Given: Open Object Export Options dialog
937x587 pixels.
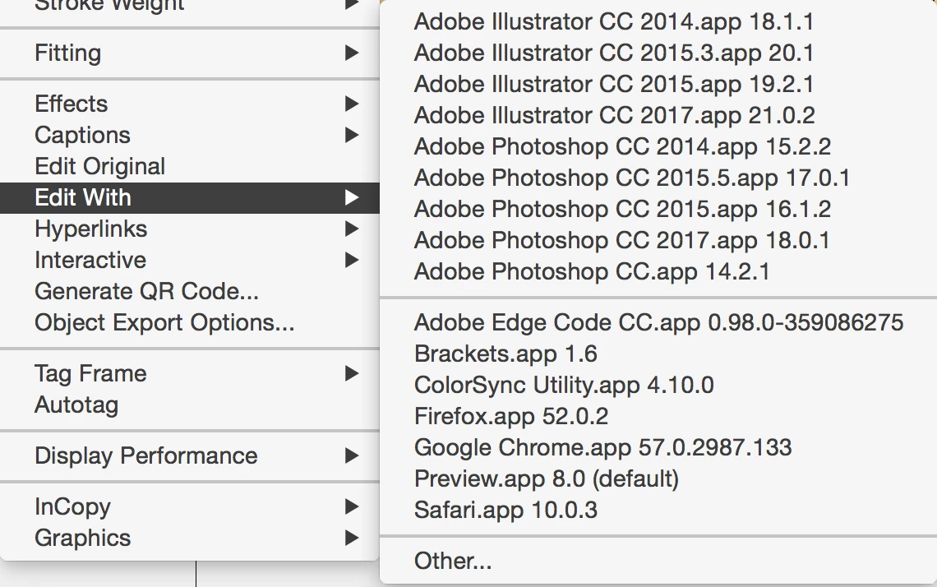Looking at the screenshot, I should coord(164,322).
